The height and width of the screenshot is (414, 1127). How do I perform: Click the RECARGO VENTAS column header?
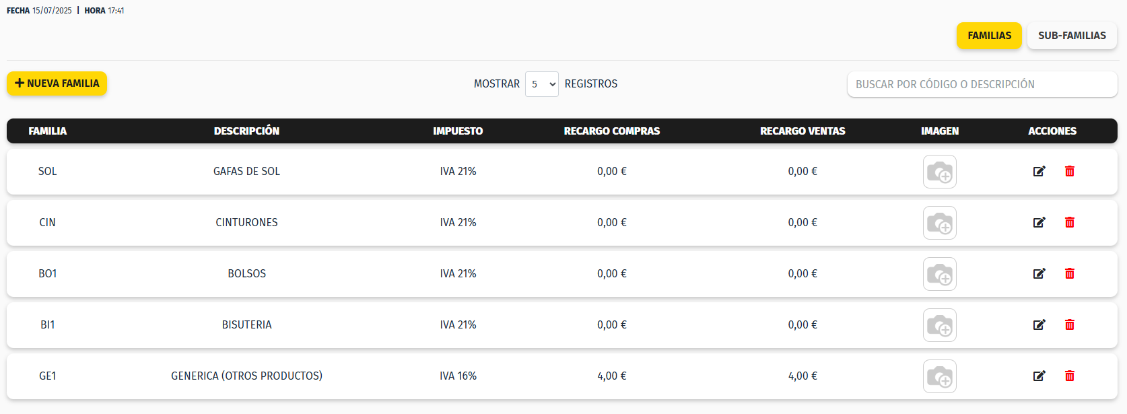point(802,131)
